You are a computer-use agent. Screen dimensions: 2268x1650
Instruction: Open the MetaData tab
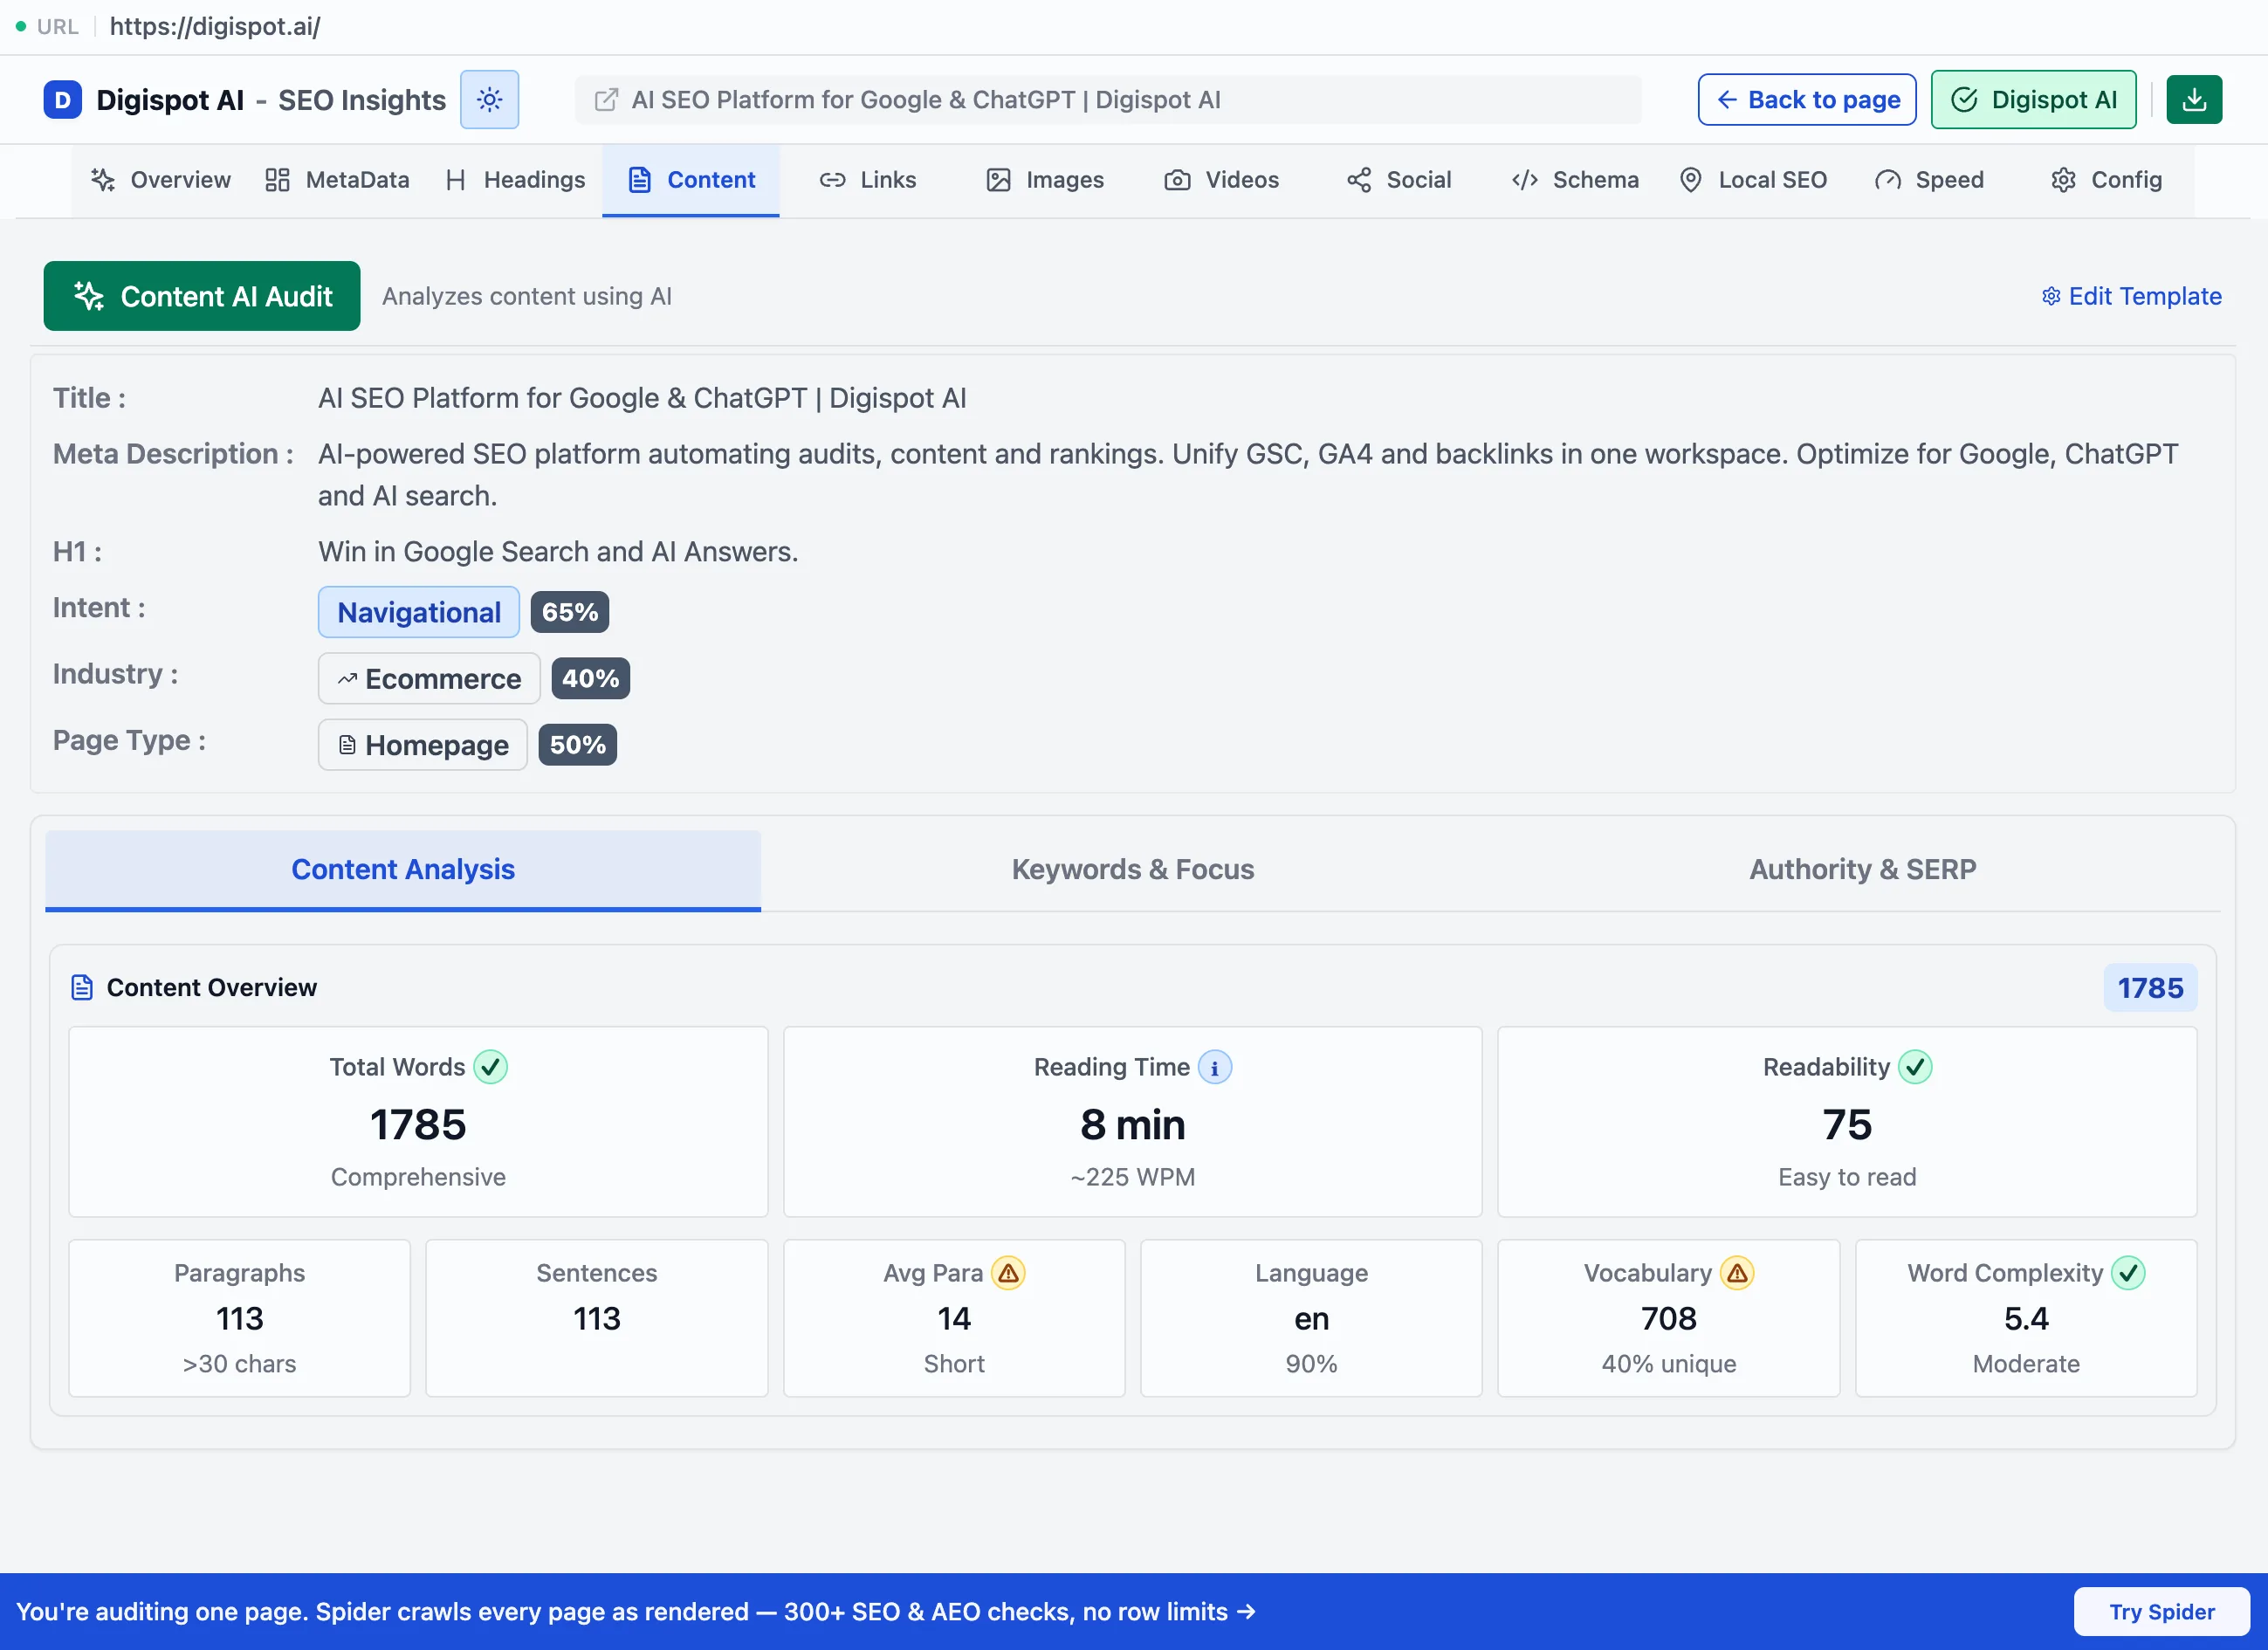tap(337, 180)
